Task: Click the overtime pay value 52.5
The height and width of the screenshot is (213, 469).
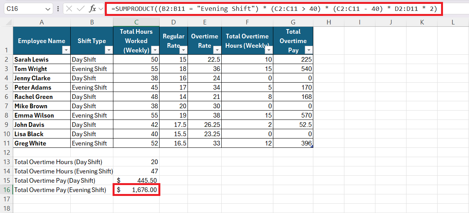Action: (x=293, y=125)
